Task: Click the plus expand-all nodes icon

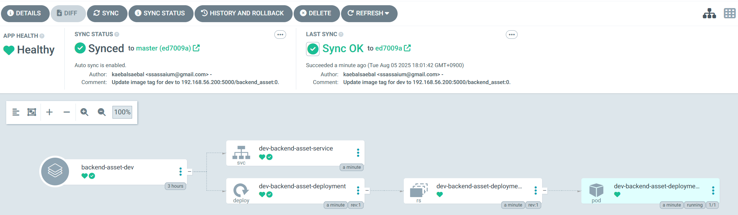Action: coord(49,112)
